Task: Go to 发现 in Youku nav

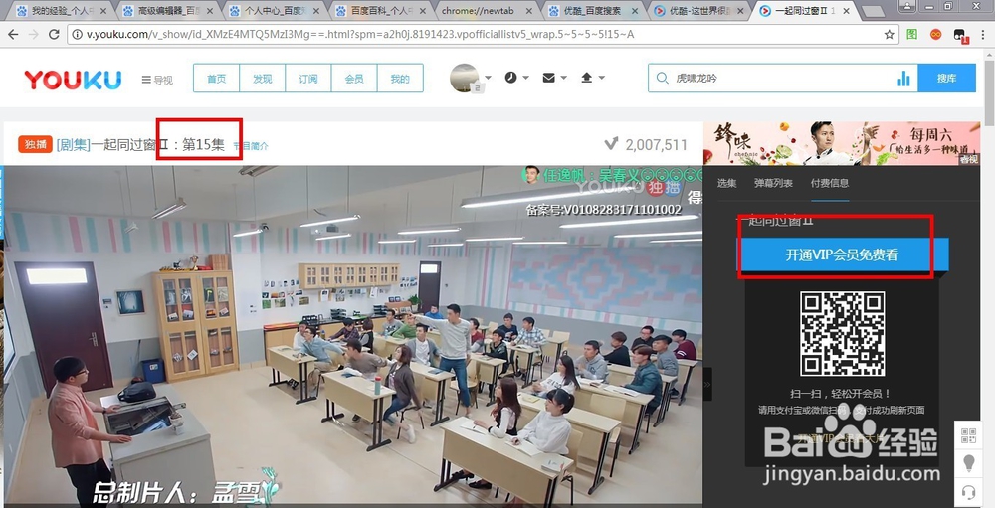Action: pyautogui.click(x=262, y=78)
